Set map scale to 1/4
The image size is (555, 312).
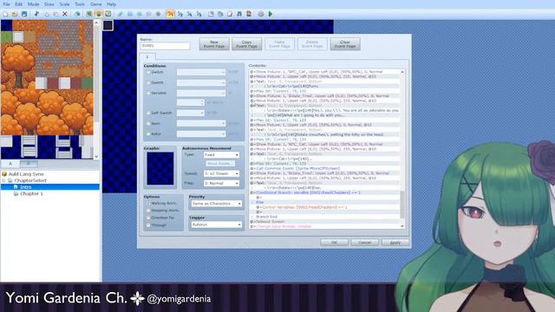[x=189, y=14]
